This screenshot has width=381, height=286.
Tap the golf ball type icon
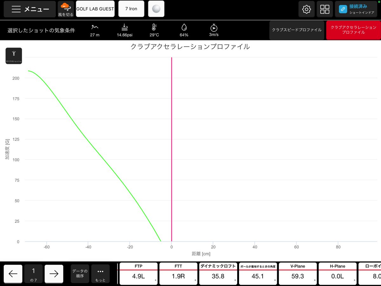tap(156, 9)
